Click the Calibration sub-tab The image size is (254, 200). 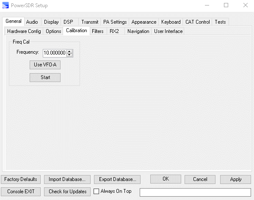[77, 30]
